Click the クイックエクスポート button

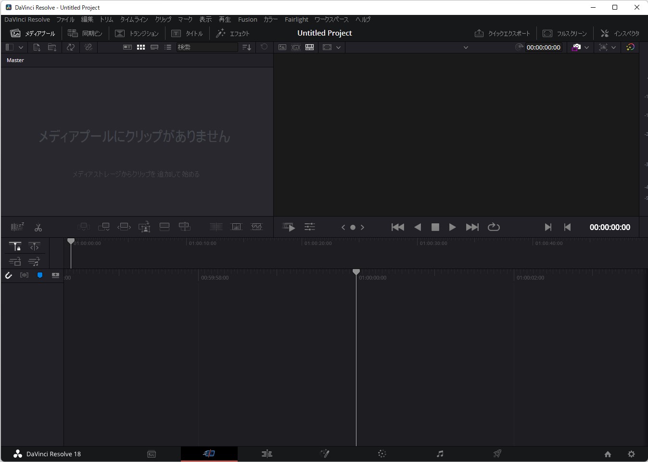click(503, 33)
